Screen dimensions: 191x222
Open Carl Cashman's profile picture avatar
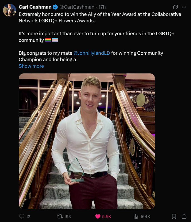click(10, 10)
